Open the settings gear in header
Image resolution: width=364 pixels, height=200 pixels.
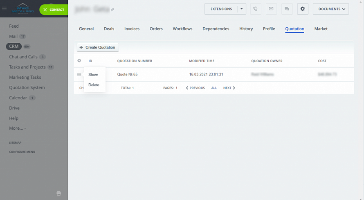tap(303, 9)
